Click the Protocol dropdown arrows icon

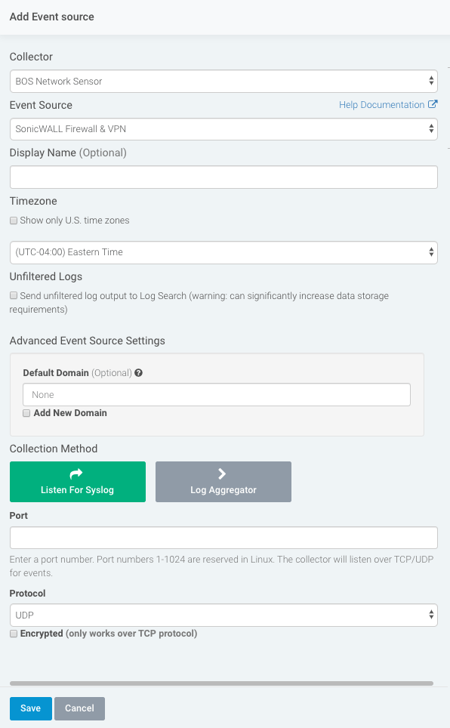431,615
